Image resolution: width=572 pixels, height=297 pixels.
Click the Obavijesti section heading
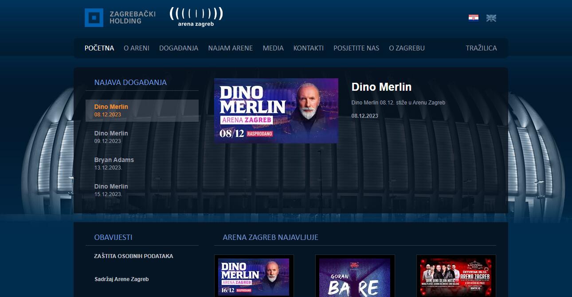(114, 237)
